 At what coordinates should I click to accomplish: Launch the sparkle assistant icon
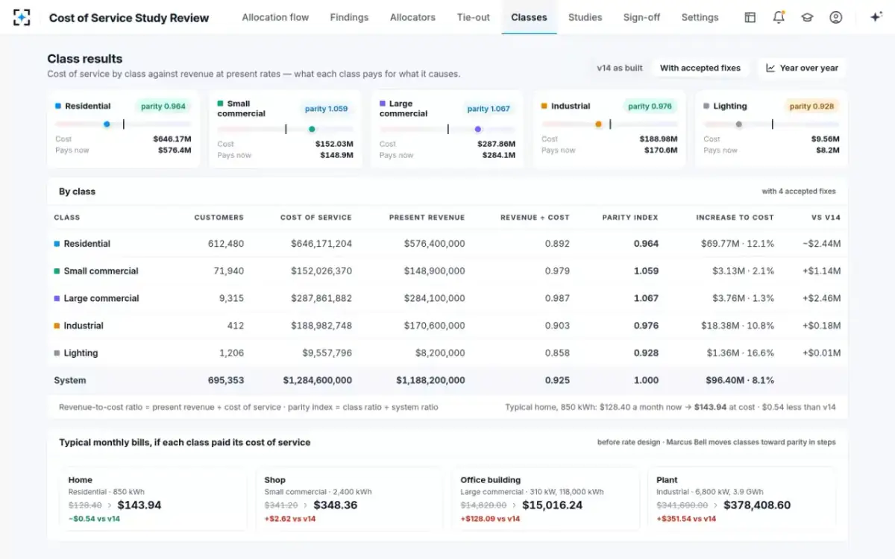tap(876, 17)
